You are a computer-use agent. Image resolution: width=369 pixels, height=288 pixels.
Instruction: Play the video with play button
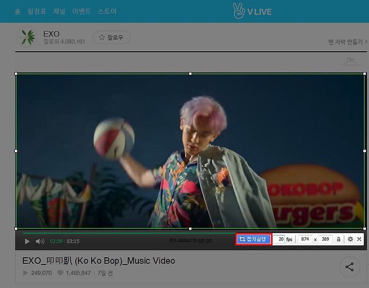[27, 241]
